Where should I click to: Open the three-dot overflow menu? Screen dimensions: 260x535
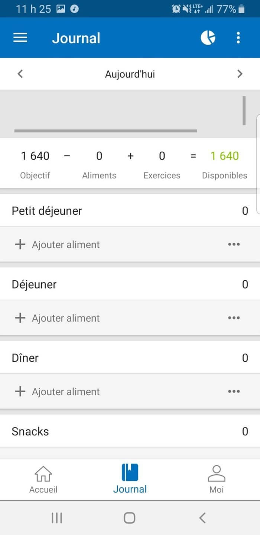[x=238, y=38]
